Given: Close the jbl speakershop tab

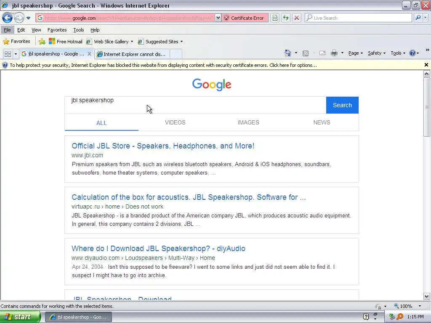Looking at the screenshot, I should tap(89, 54).
